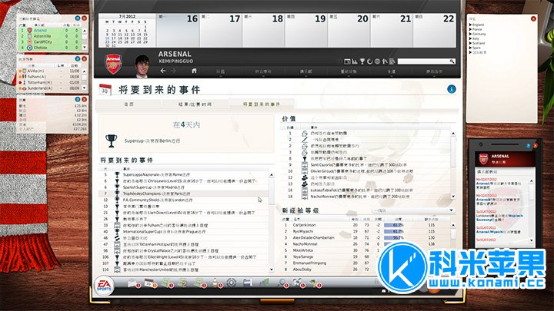Select Chelsea in league table widget
The height and width of the screenshot is (311, 554).
coord(50,48)
